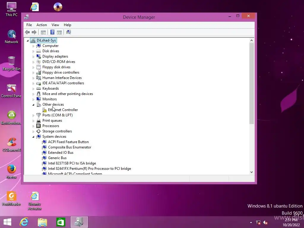Open This PC desktop icon

12,9
